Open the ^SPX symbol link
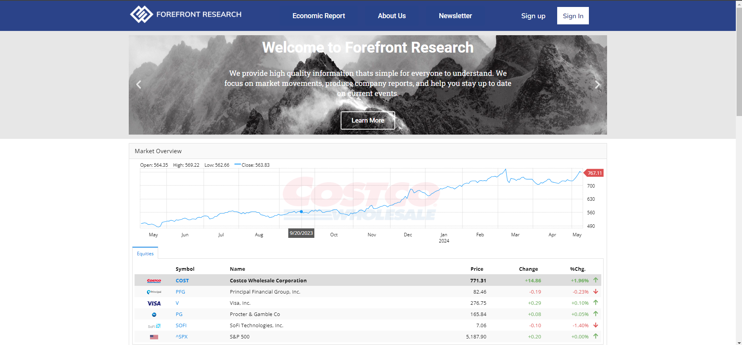This screenshot has width=742, height=345. (x=181, y=337)
